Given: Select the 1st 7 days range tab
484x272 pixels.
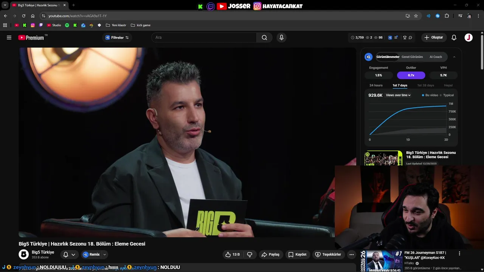Looking at the screenshot, I should (400, 85).
